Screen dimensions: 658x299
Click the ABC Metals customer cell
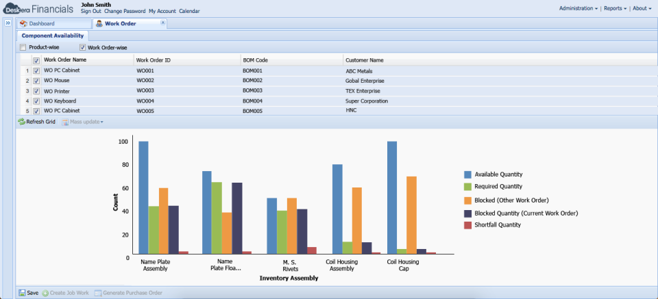[x=358, y=71]
